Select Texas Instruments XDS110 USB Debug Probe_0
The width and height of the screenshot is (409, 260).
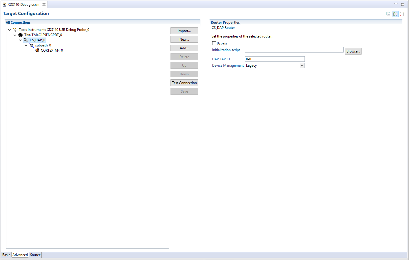(x=54, y=30)
